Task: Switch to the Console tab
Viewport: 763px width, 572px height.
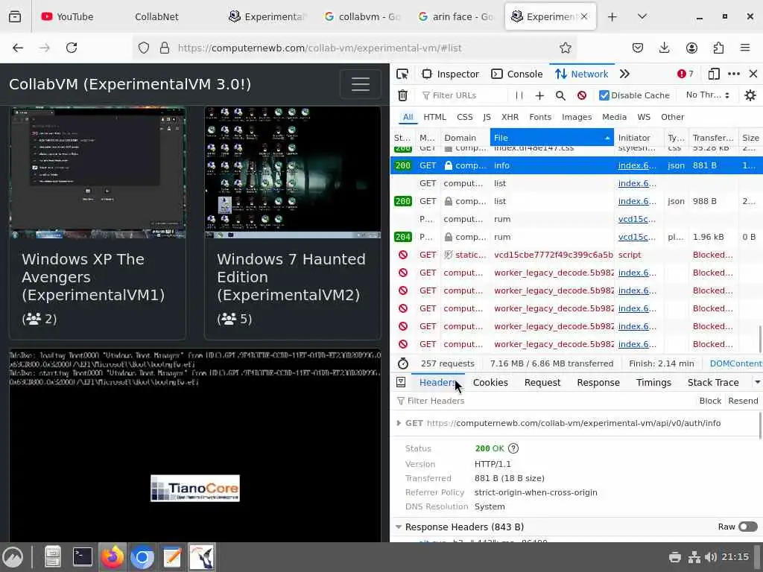Action: [x=517, y=74]
